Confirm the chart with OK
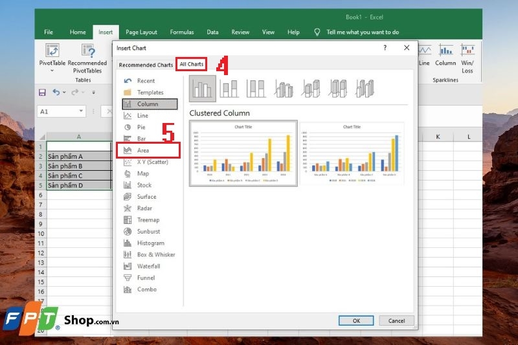 (x=356, y=320)
